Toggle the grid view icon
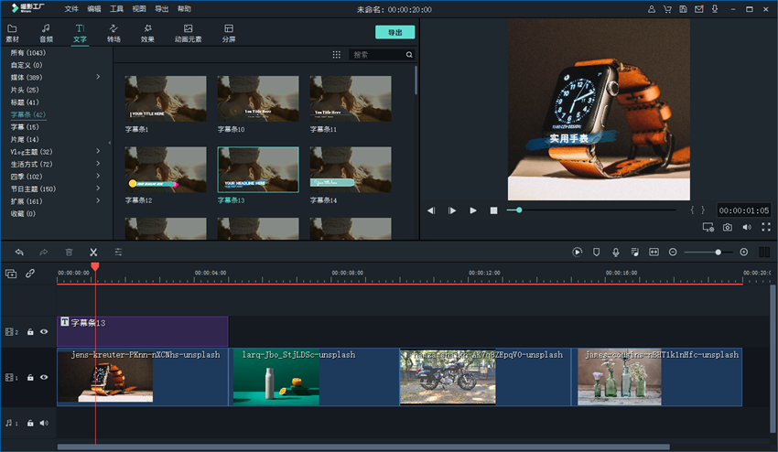Image resolution: width=778 pixels, height=452 pixels. pyautogui.click(x=337, y=55)
